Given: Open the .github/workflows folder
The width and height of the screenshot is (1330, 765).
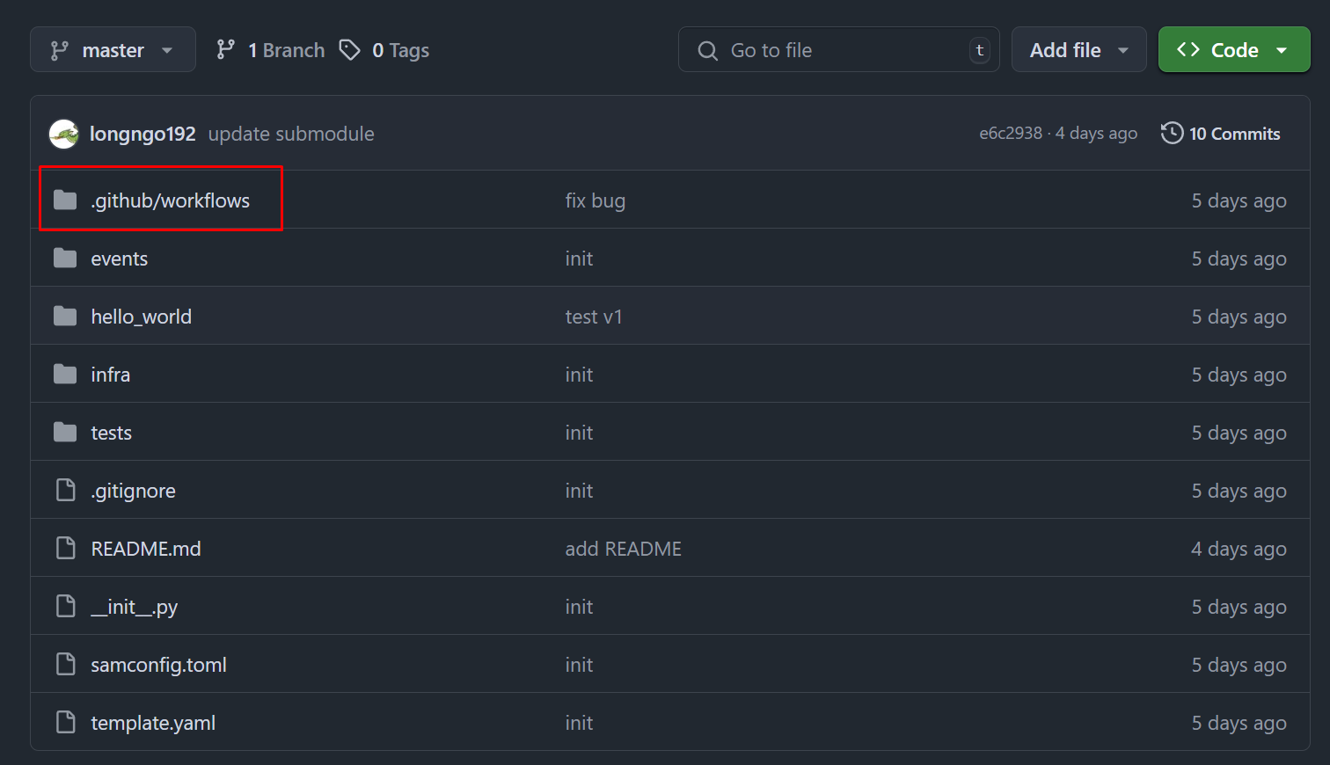Looking at the screenshot, I should [170, 200].
